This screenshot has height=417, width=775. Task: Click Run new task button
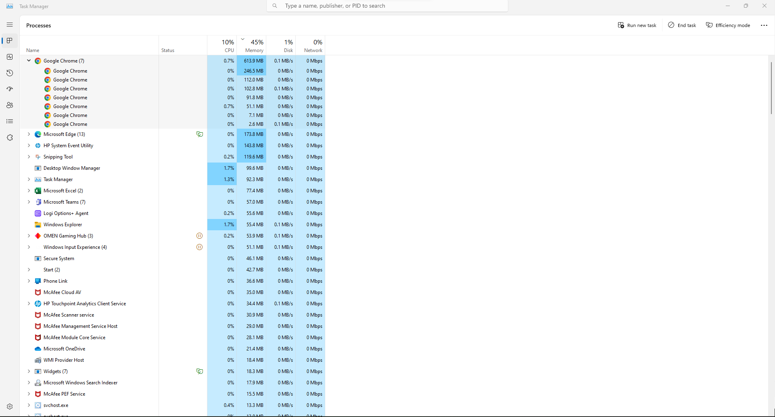[x=637, y=25]
